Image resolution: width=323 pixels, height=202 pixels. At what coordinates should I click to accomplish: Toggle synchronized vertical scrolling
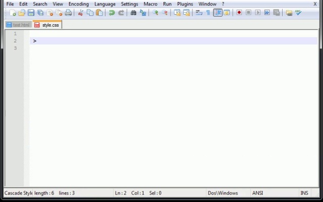click(x=177, y=13)
